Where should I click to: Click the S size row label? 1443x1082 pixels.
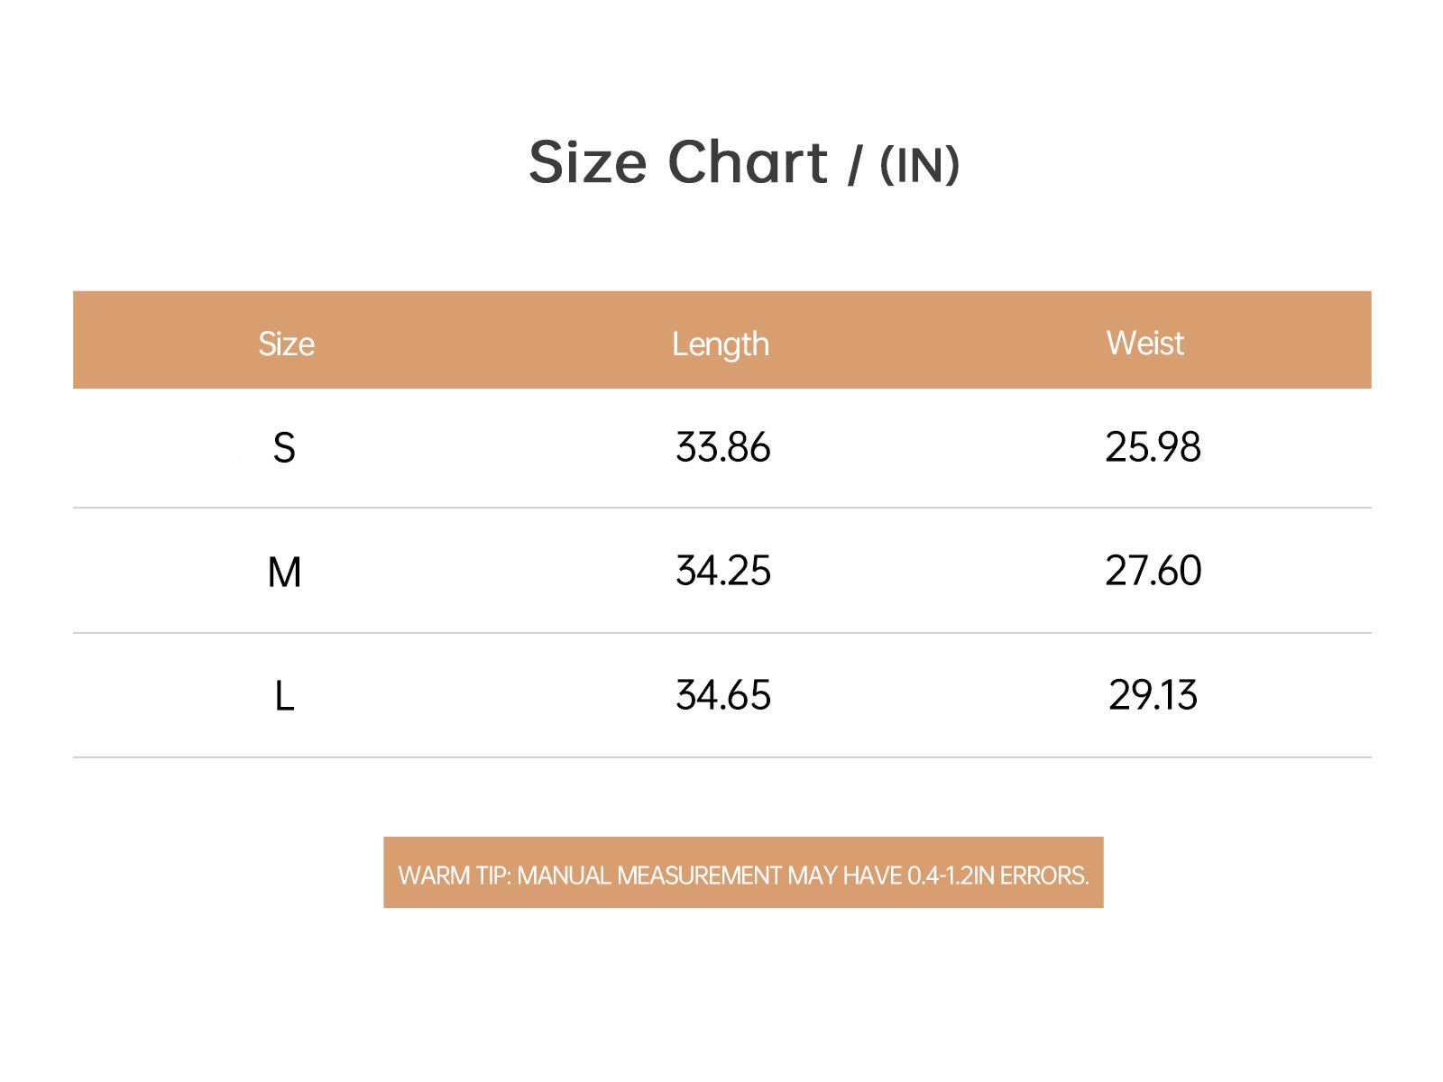[x=284, y=447]
